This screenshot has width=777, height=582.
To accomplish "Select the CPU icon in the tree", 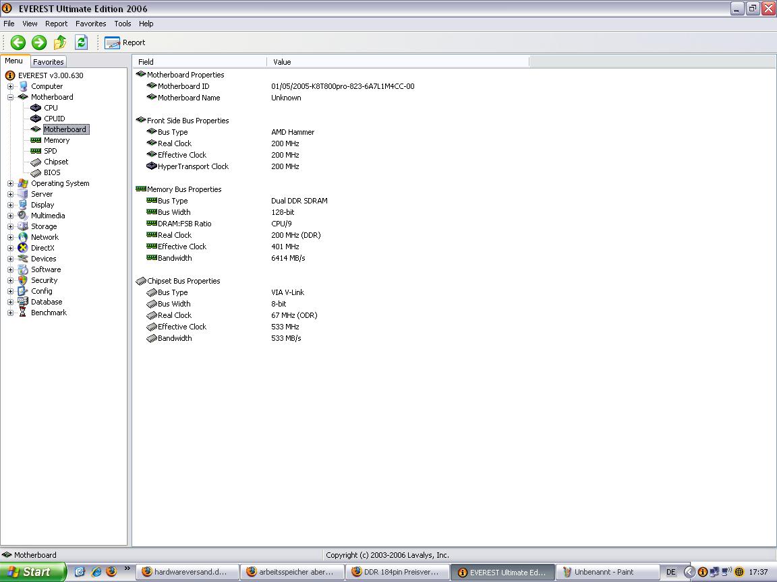I will [x=36, y=108].
